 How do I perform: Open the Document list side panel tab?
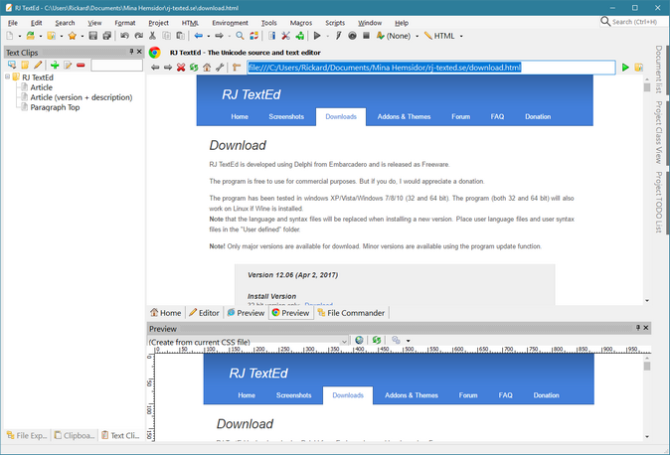(659, 69)
